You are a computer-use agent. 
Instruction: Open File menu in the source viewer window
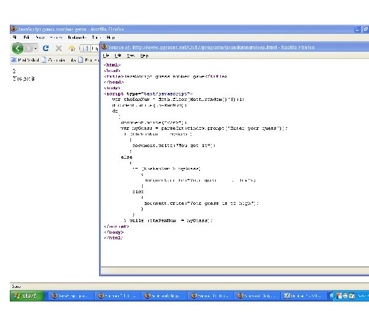point(106,55)
